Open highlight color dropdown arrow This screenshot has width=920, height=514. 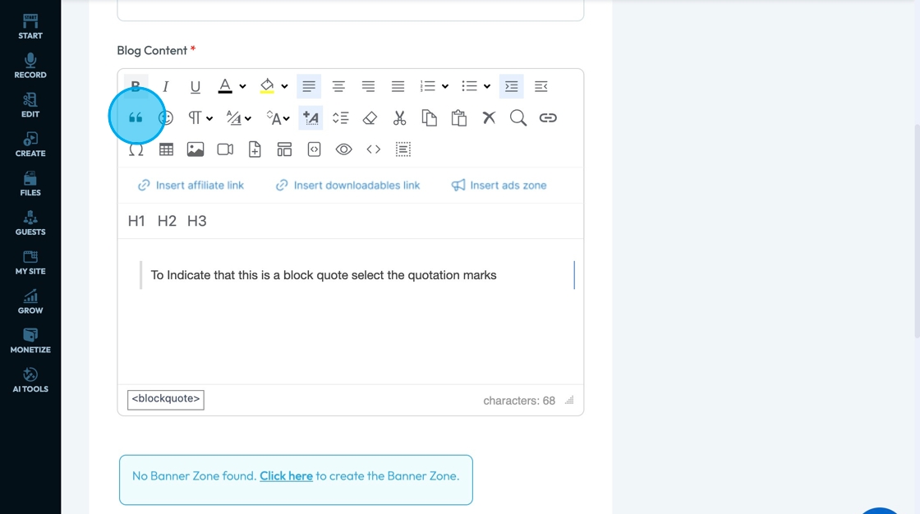coord(284,86)
